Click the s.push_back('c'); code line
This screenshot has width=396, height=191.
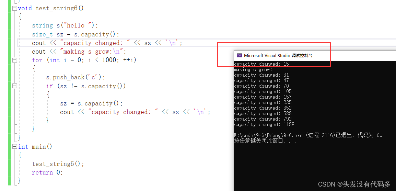pos(75,77)
